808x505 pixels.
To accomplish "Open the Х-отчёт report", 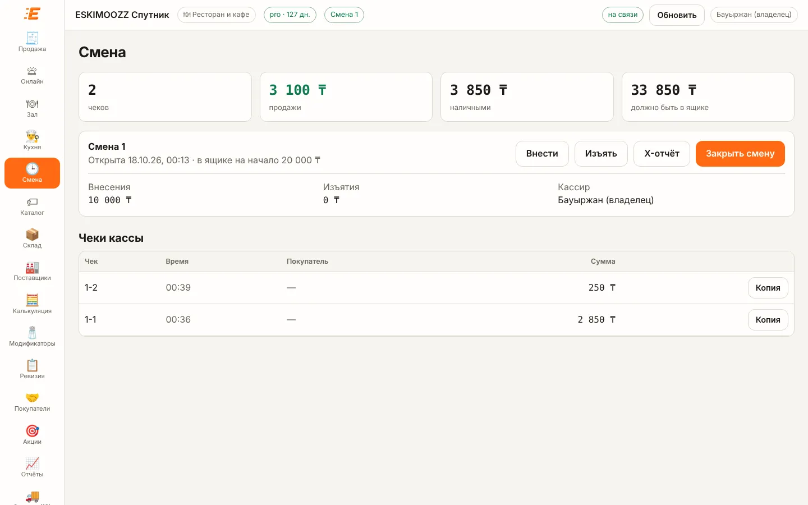I will point(662,154).
